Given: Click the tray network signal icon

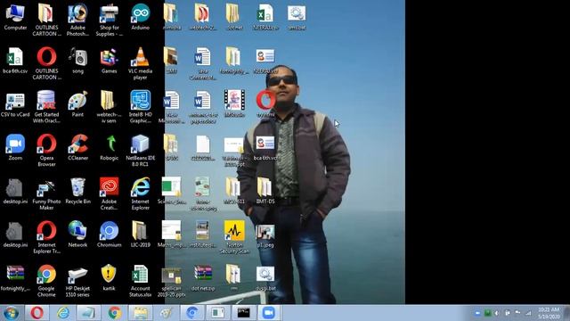Looking at the screenshot, I should click(x=528, y=313).
